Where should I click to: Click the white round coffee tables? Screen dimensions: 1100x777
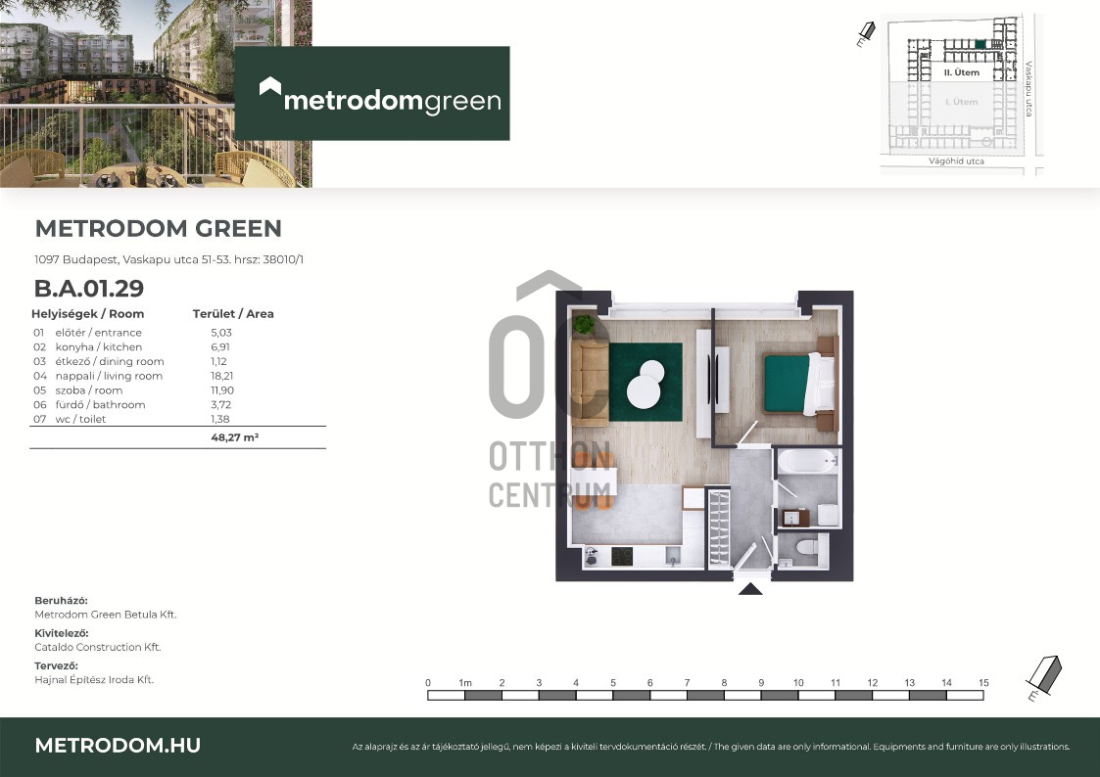pyautogui.click(x=646, y=384)
